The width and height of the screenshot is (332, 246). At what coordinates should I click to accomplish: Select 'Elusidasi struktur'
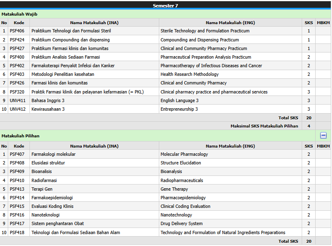coord(48,163)
